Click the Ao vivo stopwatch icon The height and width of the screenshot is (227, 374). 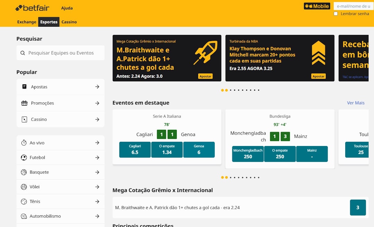click(x=24, y=143)
